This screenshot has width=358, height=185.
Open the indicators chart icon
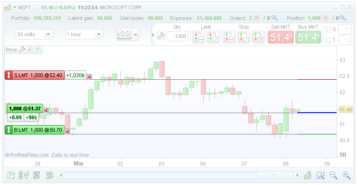coord(124,35)
